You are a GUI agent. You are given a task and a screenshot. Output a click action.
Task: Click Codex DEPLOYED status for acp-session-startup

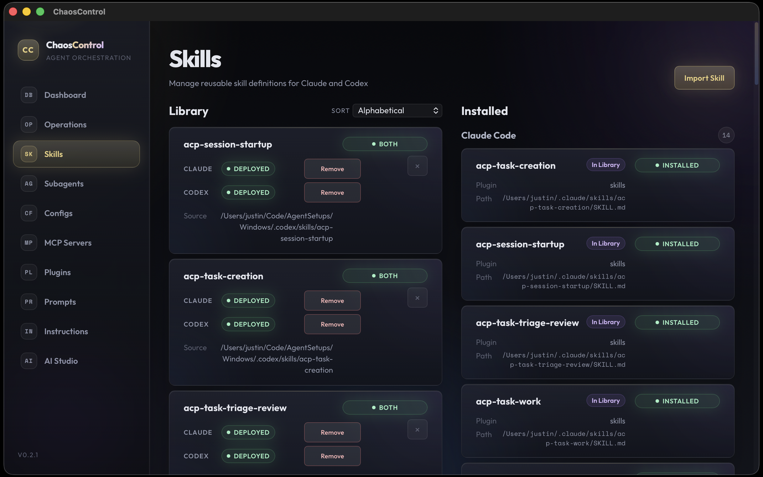pyautogui.click(x=248, y=193)
